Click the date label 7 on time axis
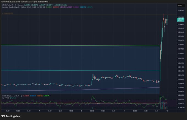This screenshot has width=187, height=120. 39,111
